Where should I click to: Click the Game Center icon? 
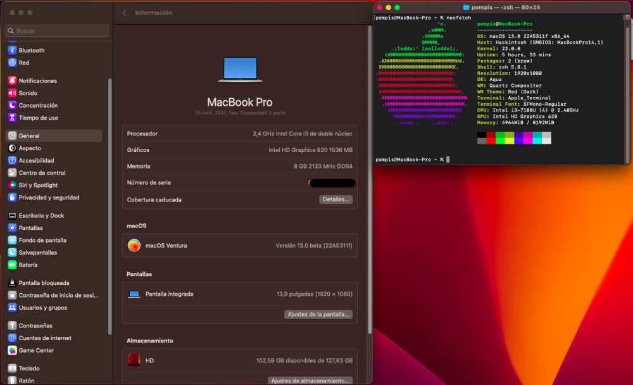click(12, 350)
